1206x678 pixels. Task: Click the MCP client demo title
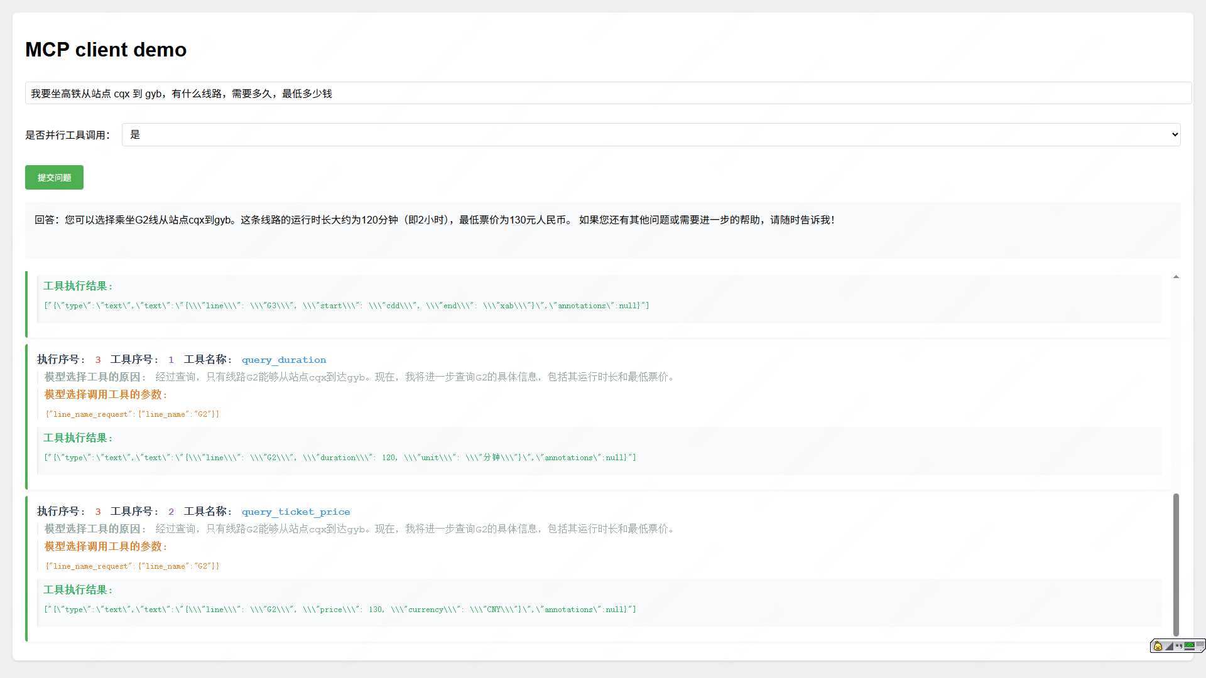pos(106,50)
